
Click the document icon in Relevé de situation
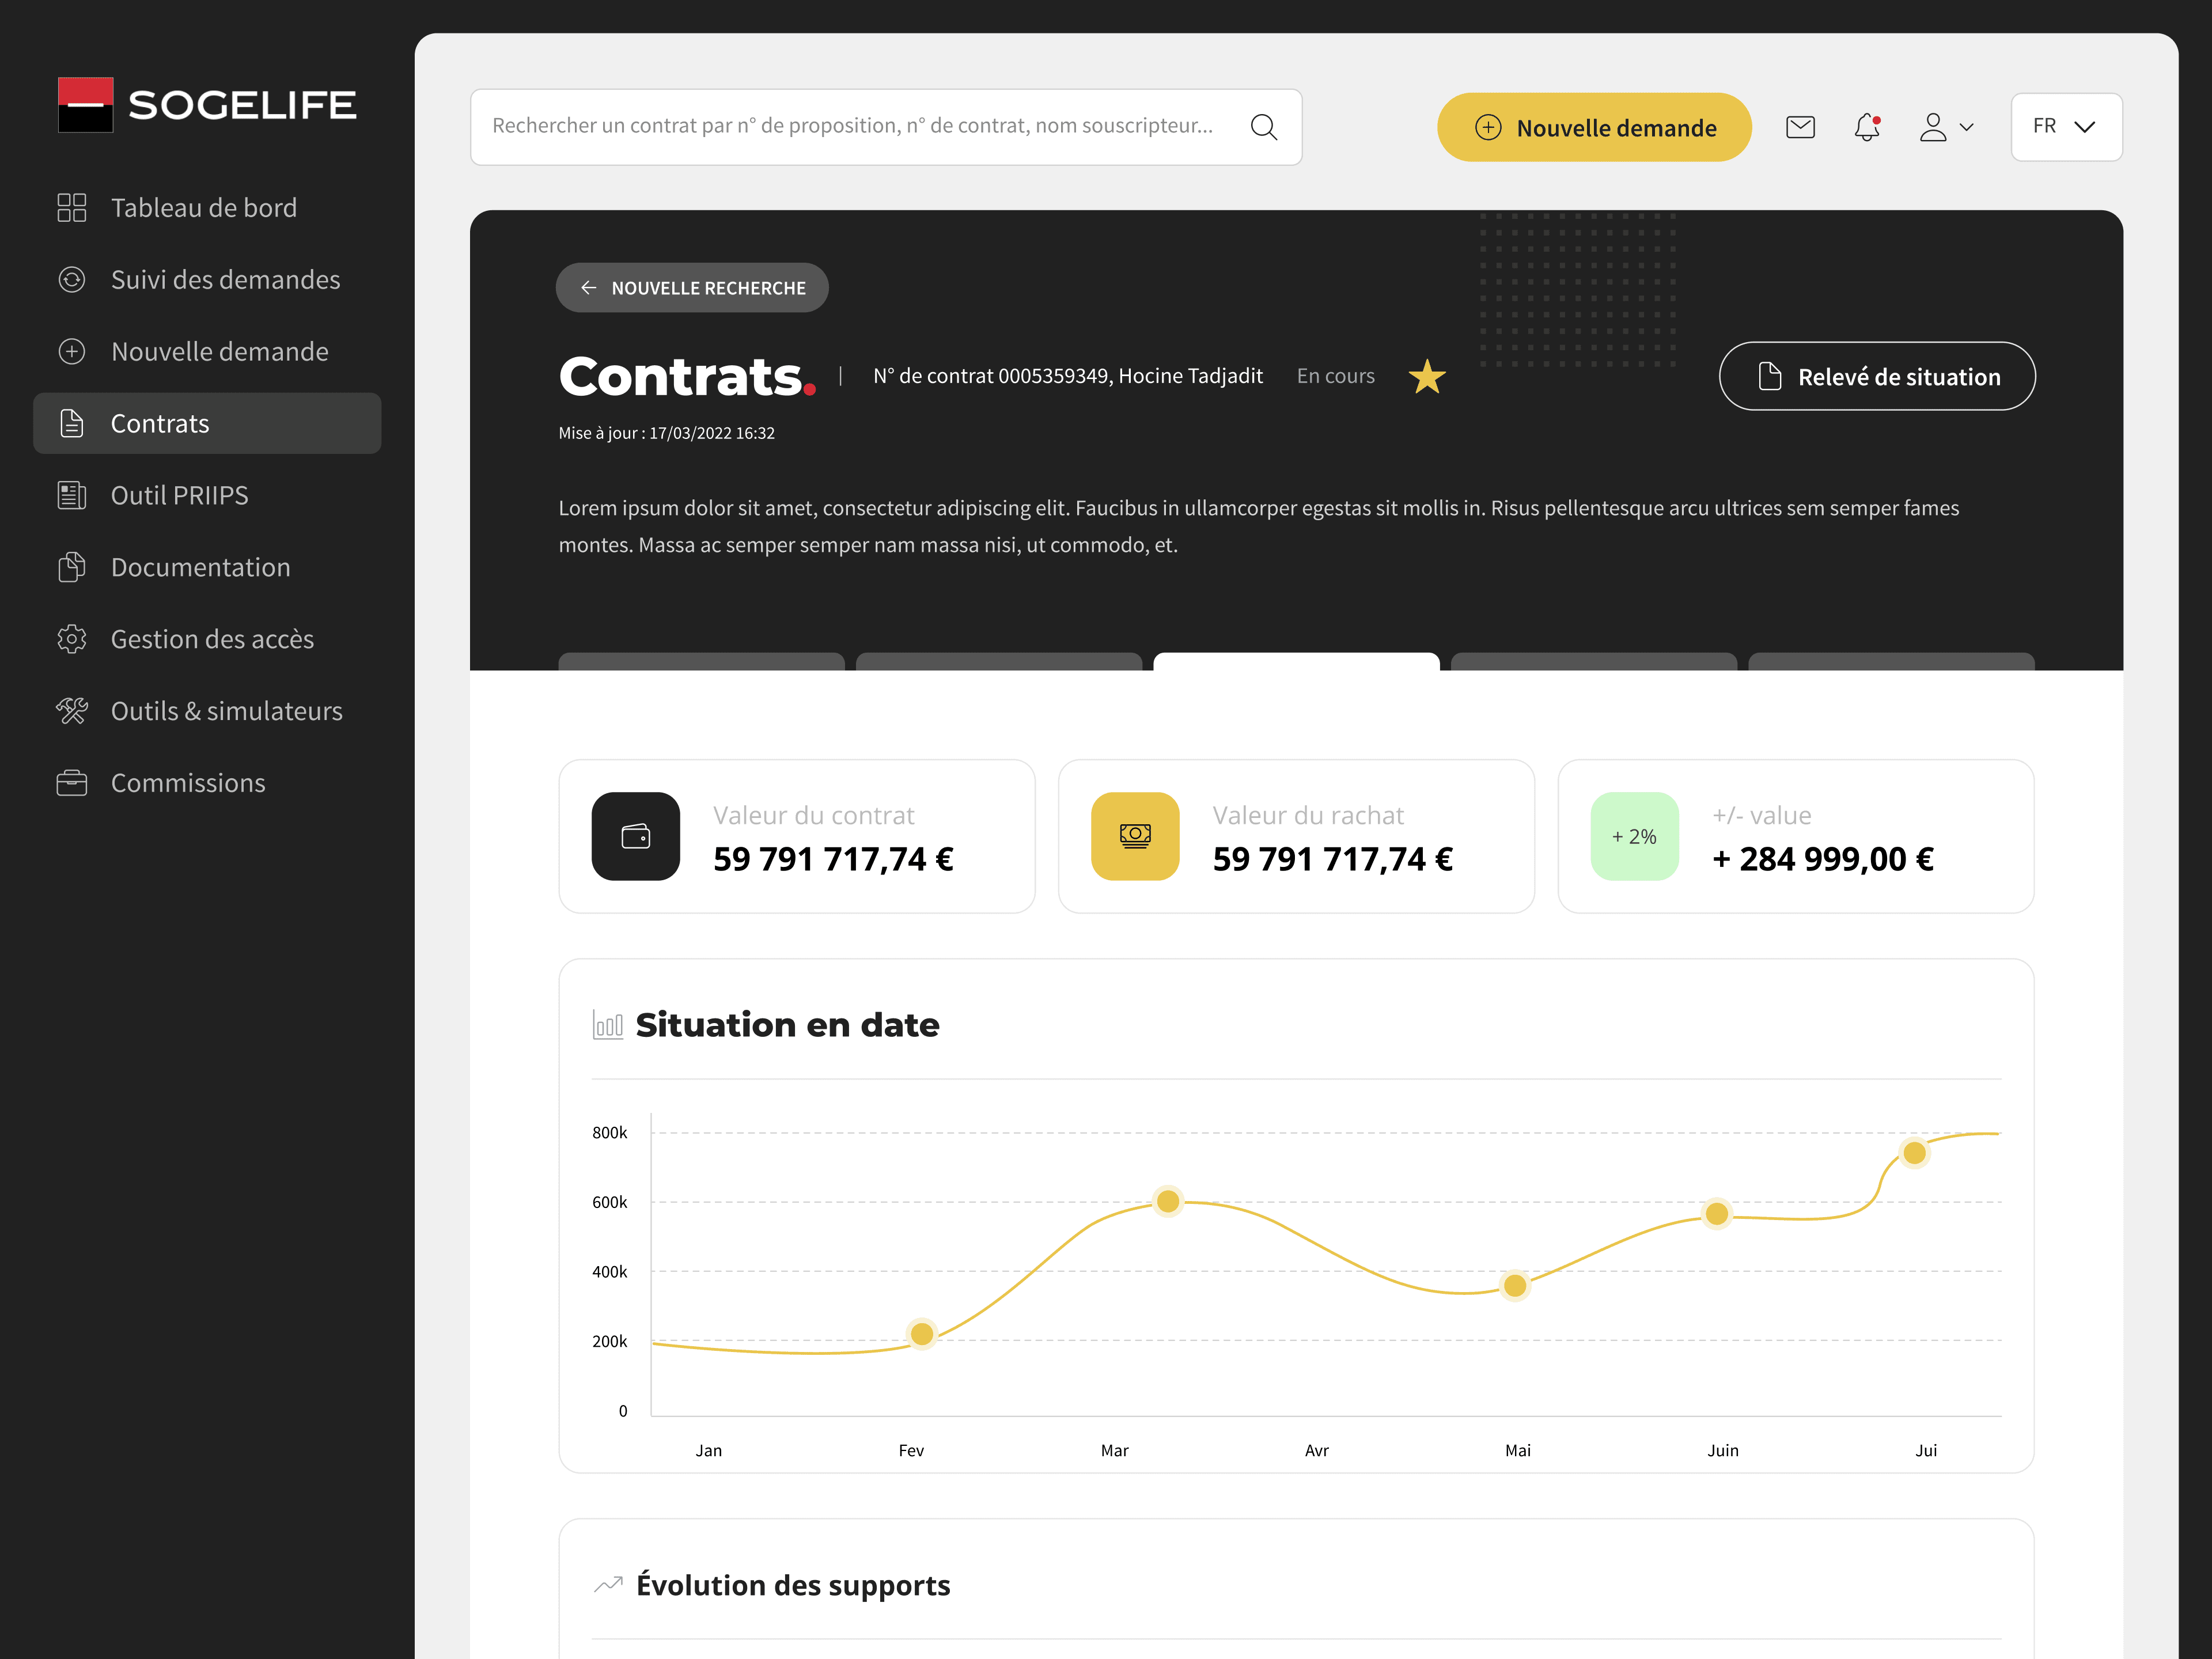tap(1770, 377)
